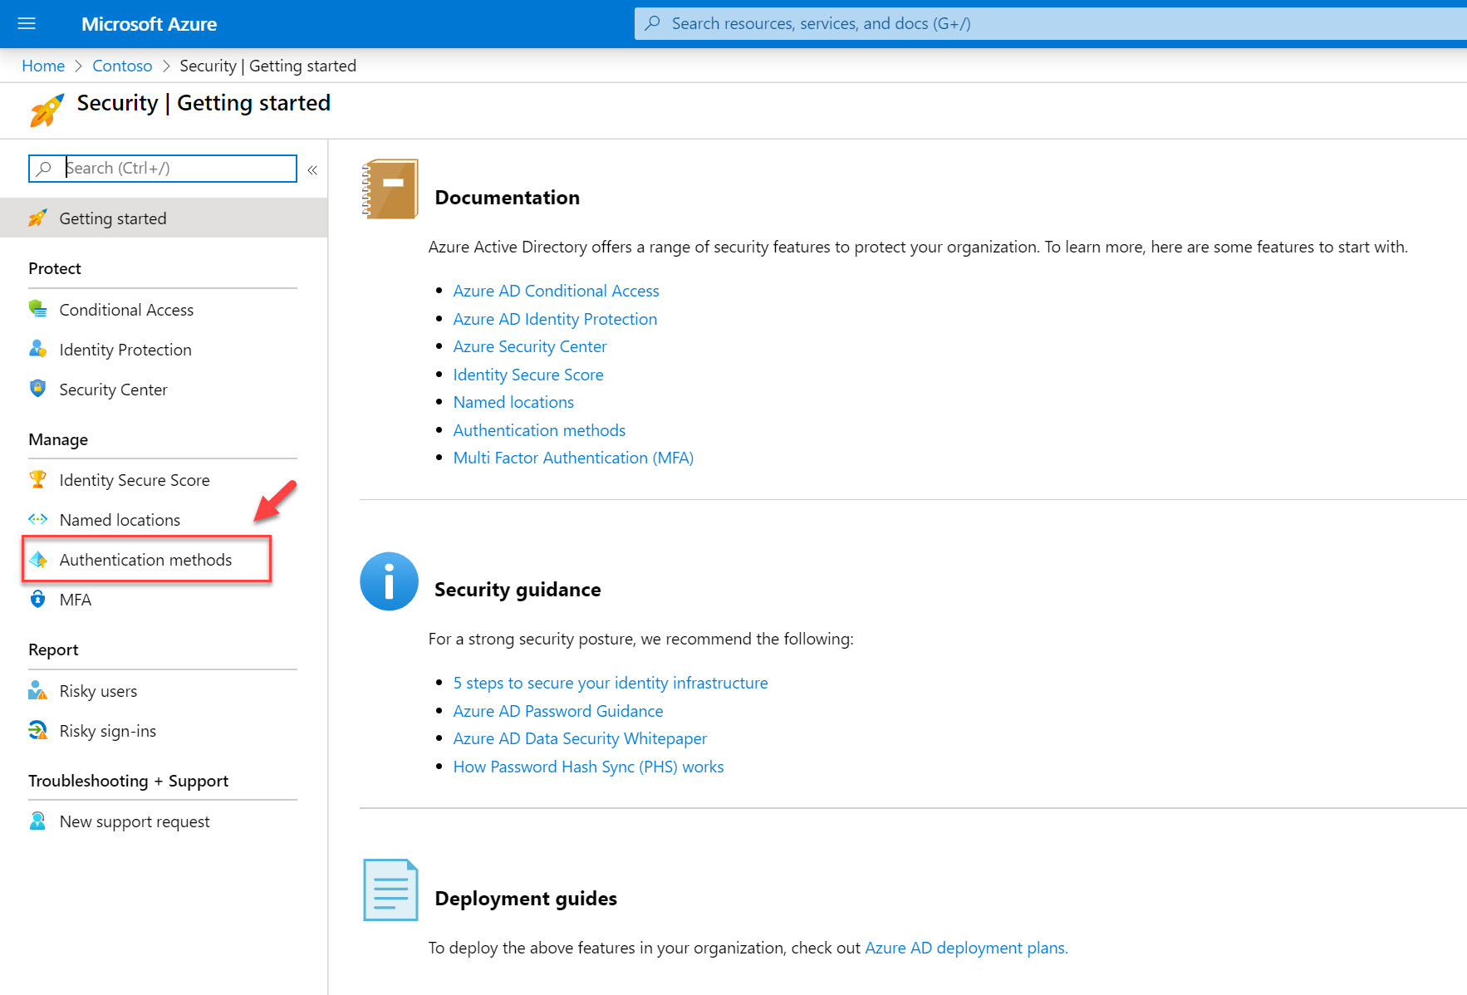Collapse the left navigation pane
This screenshot has width=1467, height=995.
click(x=312, y=169)
